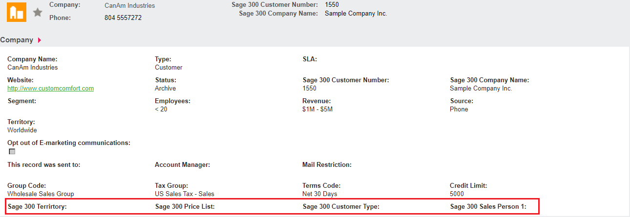The image size is (630, 217).
Task: Open the customcomfort.com website link
Action: click(x=50, y=89)
